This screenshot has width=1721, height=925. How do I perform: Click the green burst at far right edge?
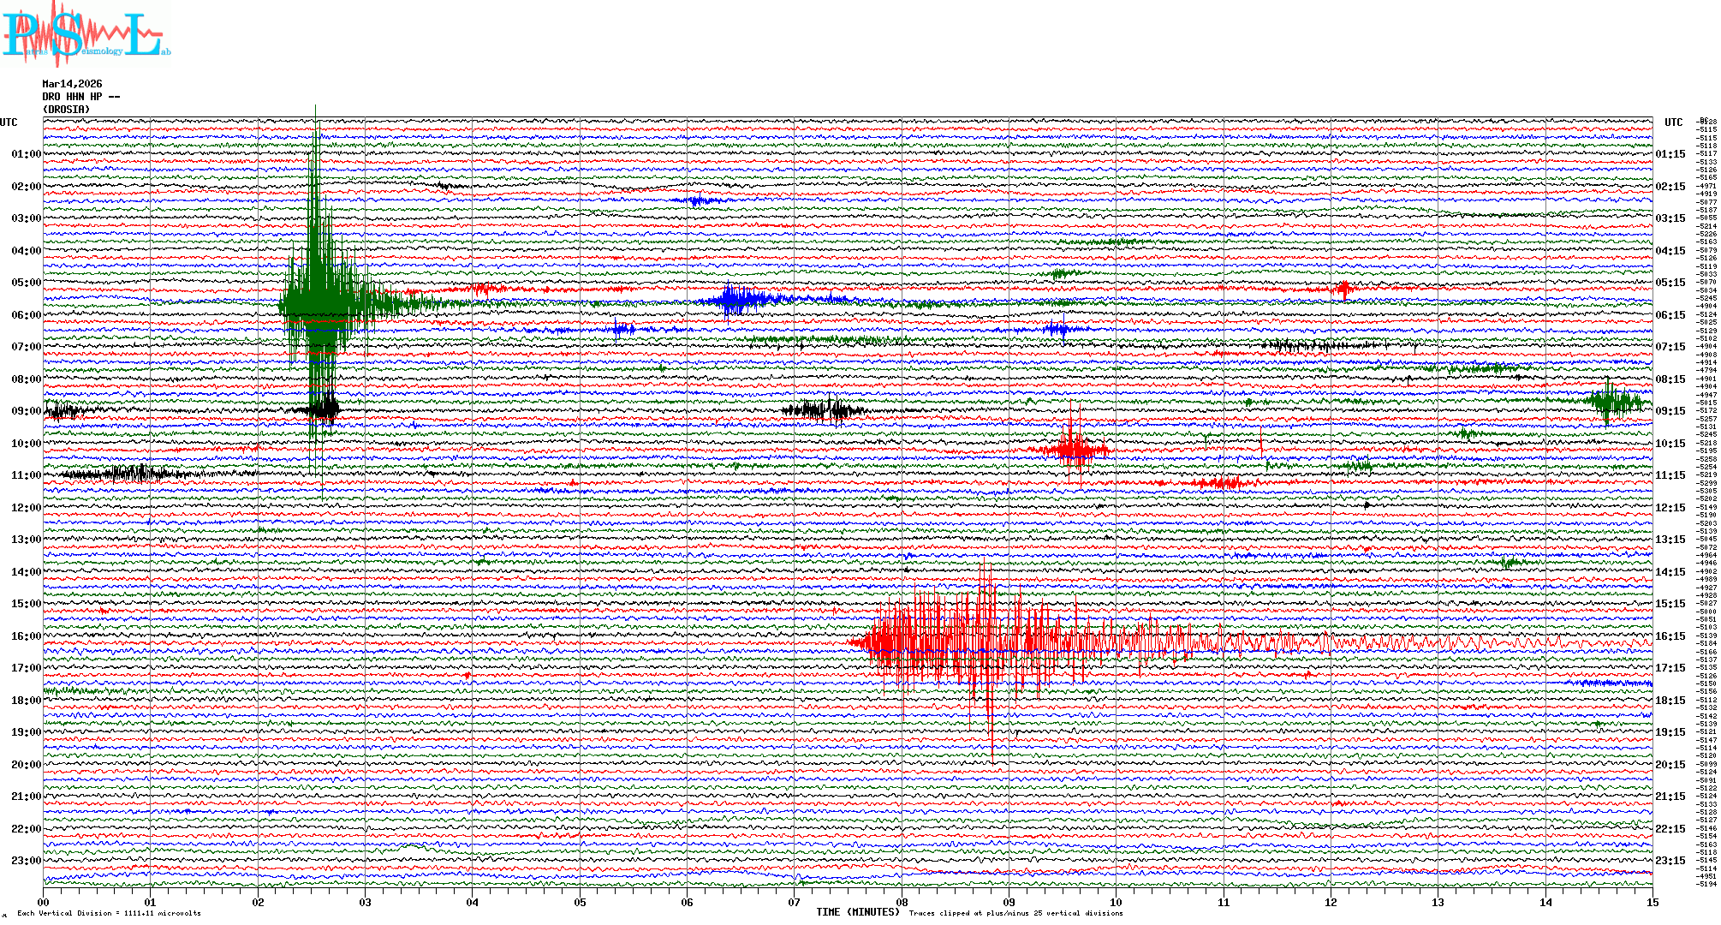[1612, 401]
